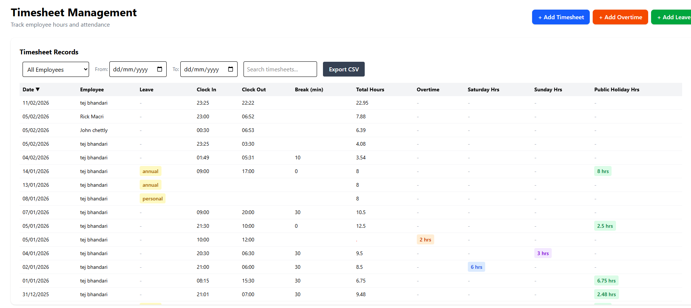Click the 6 hrs Saturday badge

click(x=476, y=267)
